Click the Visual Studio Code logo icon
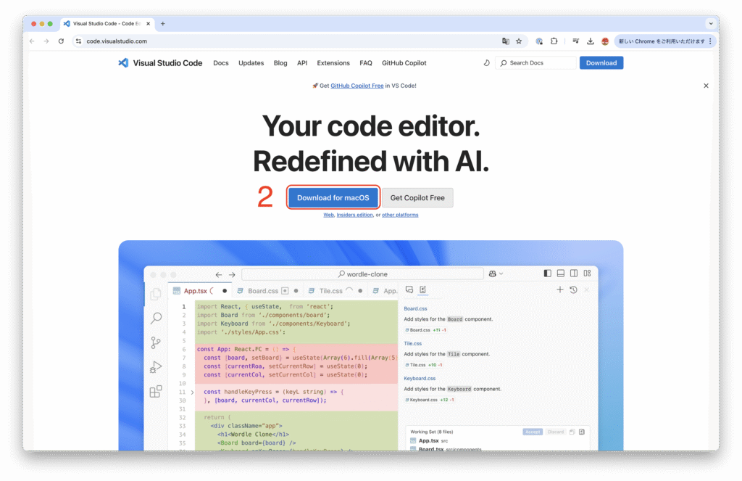 [x=123, y=63]
